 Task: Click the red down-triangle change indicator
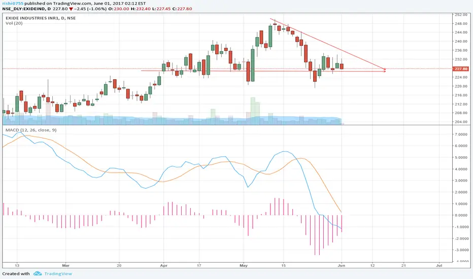pyautogui.click(x=71, y=9)
